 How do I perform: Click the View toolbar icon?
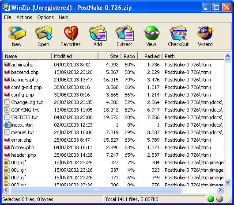(151, 33)
